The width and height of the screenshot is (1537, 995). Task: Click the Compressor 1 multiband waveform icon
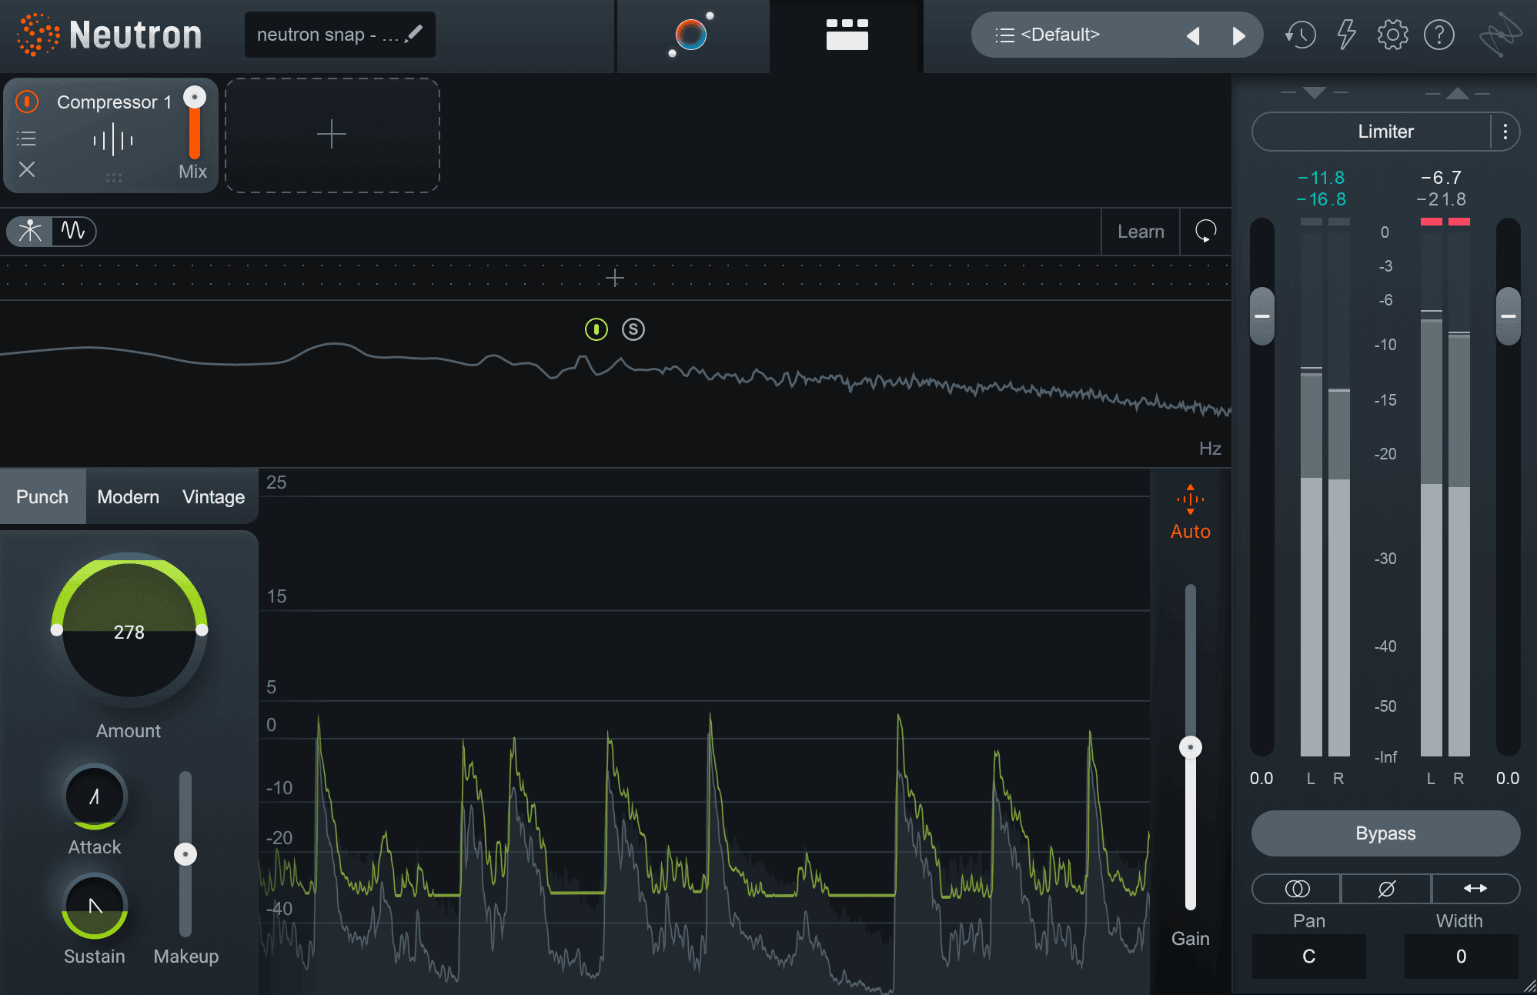(113, 140)
